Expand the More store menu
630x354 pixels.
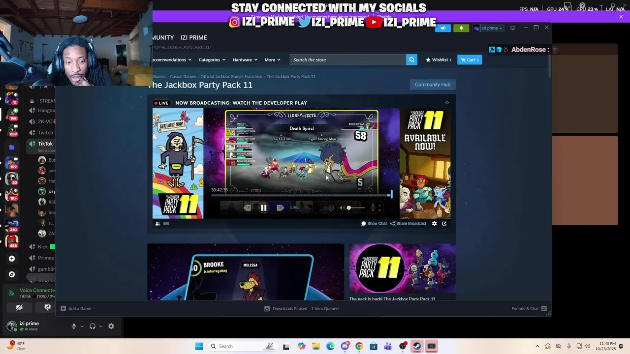(x=272, y=60)
